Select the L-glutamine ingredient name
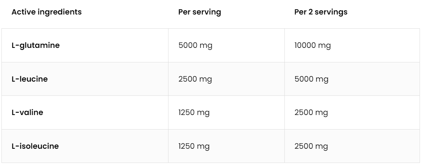The width and height of the screenshot is (421, 164). coord(31,46)
